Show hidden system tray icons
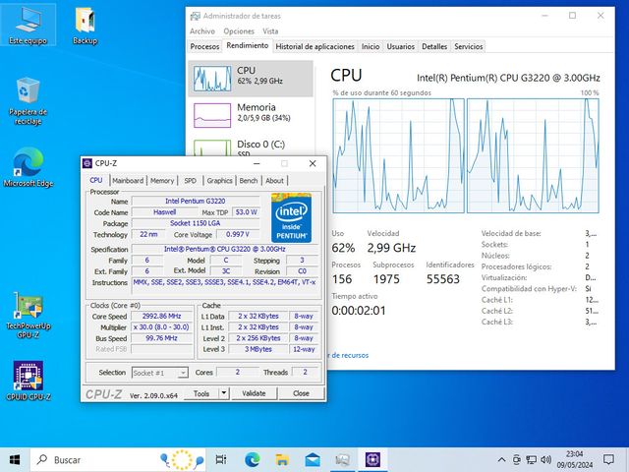The height and width of the screenshot is (472, 629). coord(501,459)
